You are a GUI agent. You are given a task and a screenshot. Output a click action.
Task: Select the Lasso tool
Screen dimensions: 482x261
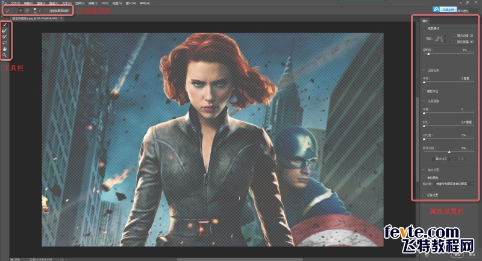tap(5, 43)
